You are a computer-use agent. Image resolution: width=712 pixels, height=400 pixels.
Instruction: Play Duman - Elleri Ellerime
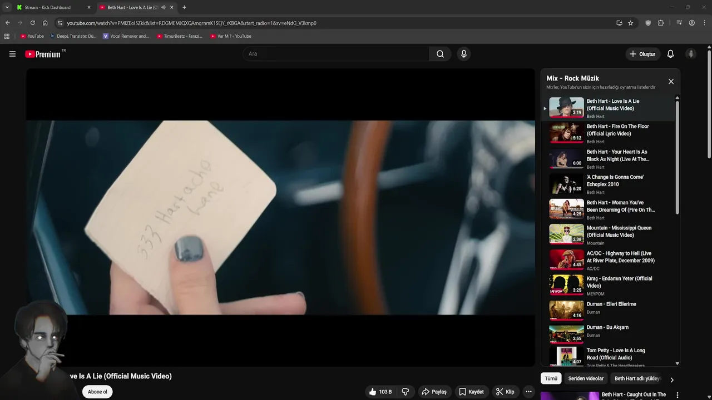click(x=609, y=311)
